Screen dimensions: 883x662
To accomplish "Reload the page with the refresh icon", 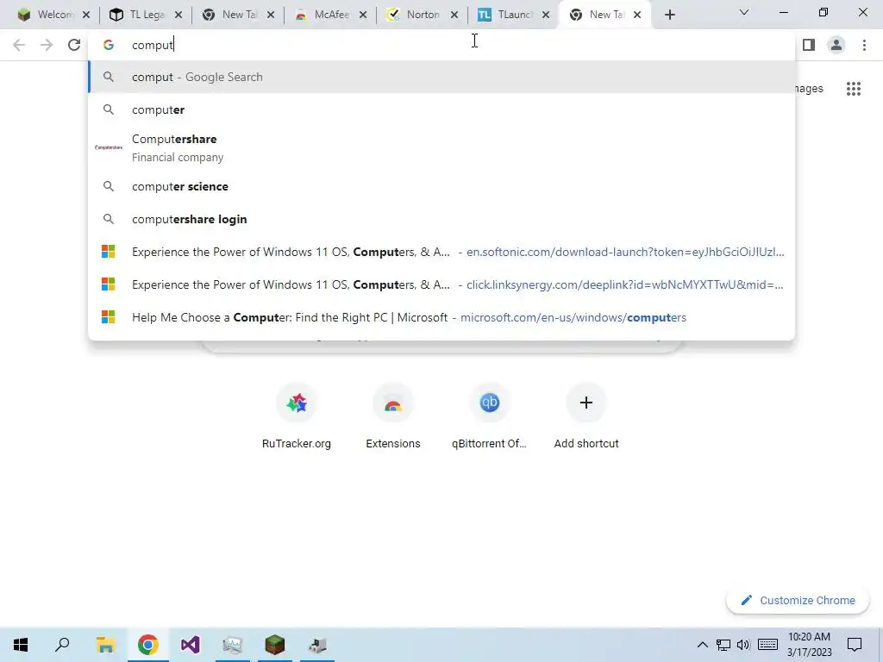I will tap(74, 45).
